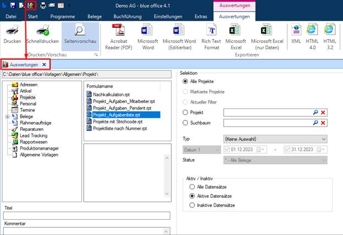Viewport: 343px width, 235px height.
Task: Open quick access toolbar customize dropdown
Action: [x=69, y=5]
